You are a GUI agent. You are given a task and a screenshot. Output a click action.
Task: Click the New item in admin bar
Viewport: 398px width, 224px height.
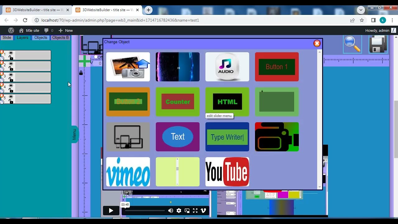pyautogui.click(x=66, y=30)
